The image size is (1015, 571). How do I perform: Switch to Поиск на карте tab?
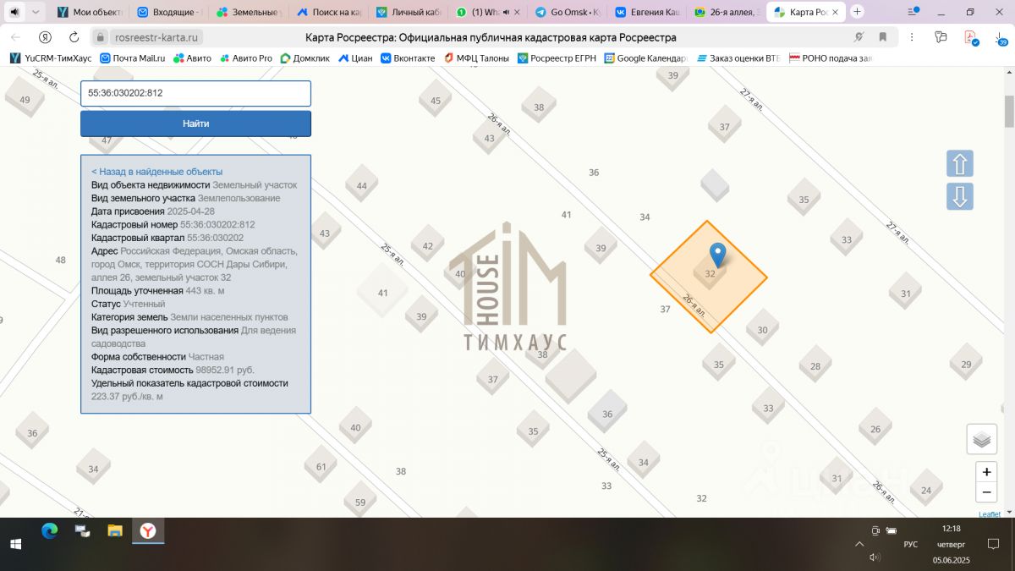pyautogui.click(x=328, y=13)
